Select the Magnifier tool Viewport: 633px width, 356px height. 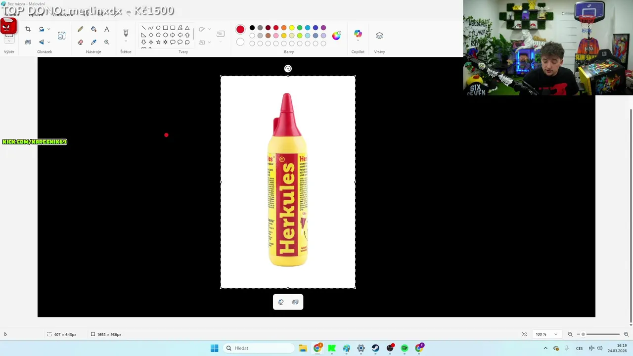pos(107,42)
